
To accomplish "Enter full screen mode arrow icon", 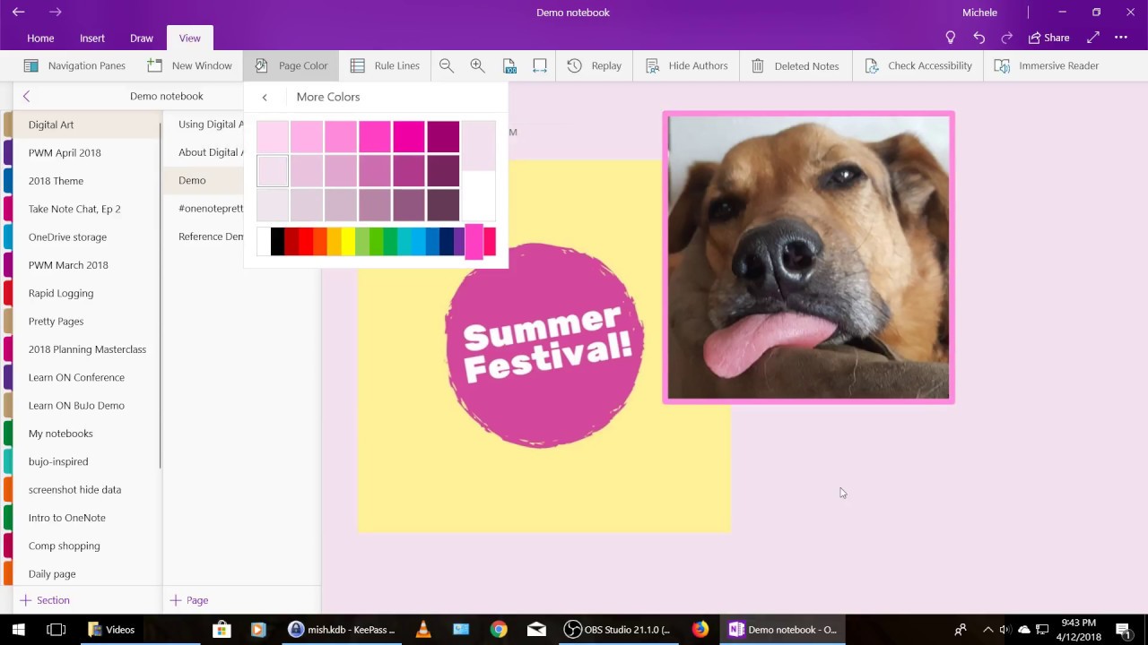I will [1093, 38].
